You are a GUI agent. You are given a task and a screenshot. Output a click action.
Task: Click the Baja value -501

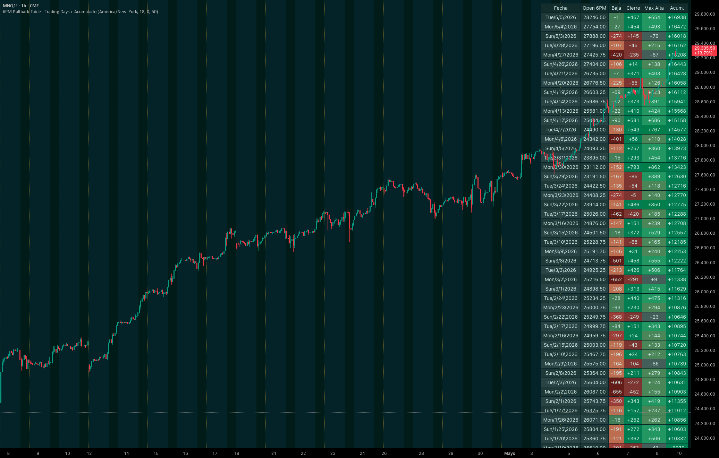[x=616, y=261]
